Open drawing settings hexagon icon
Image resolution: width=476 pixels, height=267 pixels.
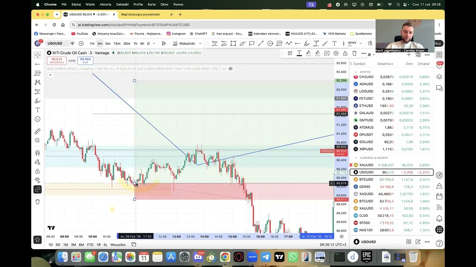336,53
